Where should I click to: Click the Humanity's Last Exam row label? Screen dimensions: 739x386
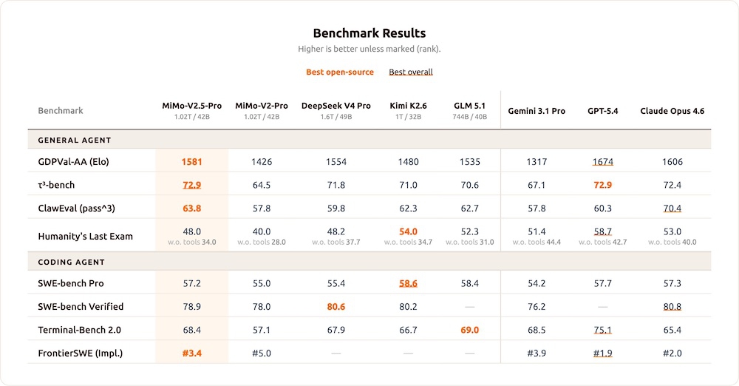(86, 237)
